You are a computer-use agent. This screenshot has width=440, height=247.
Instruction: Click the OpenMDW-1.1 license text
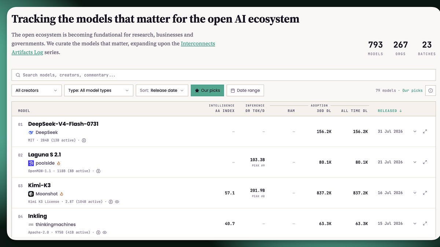coord(40,171)
